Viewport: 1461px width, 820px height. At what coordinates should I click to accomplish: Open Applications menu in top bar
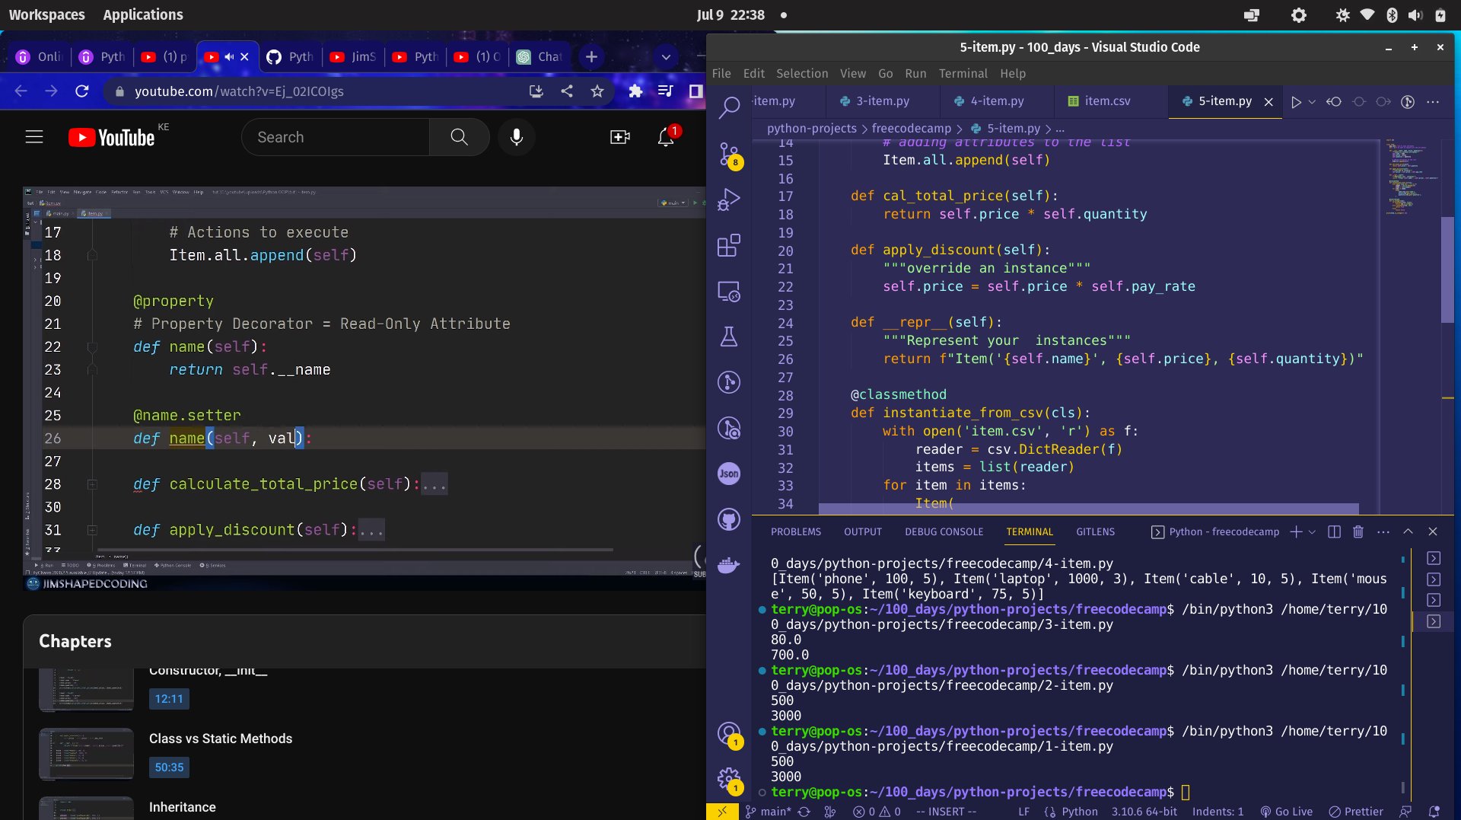143,15
